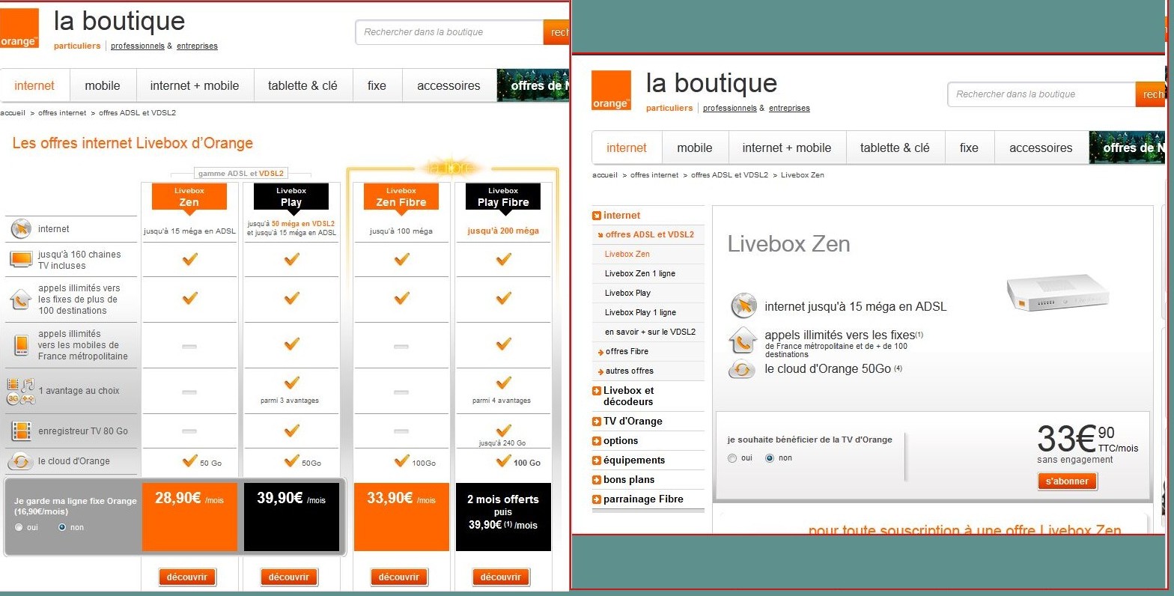The width and height of the screenshot is (1174, 596).
Task: Click the house phone icon beside 'appels illimités vers les fixes(1)'
Action: point(743,341)
